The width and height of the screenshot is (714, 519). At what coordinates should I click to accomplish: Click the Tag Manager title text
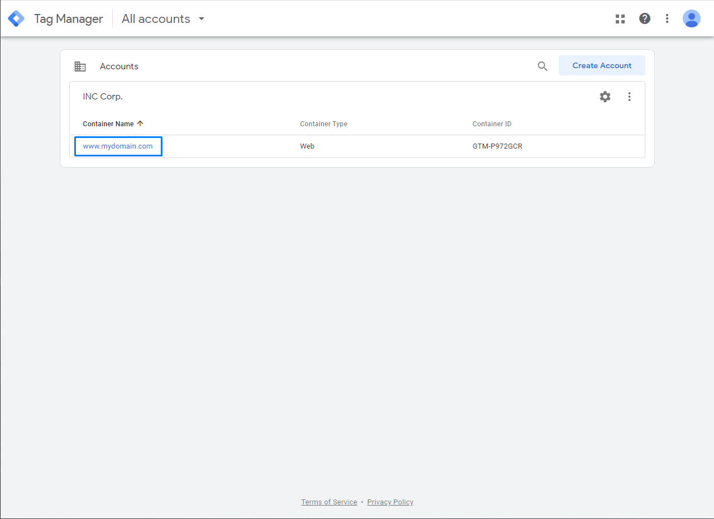coord(69,18)
